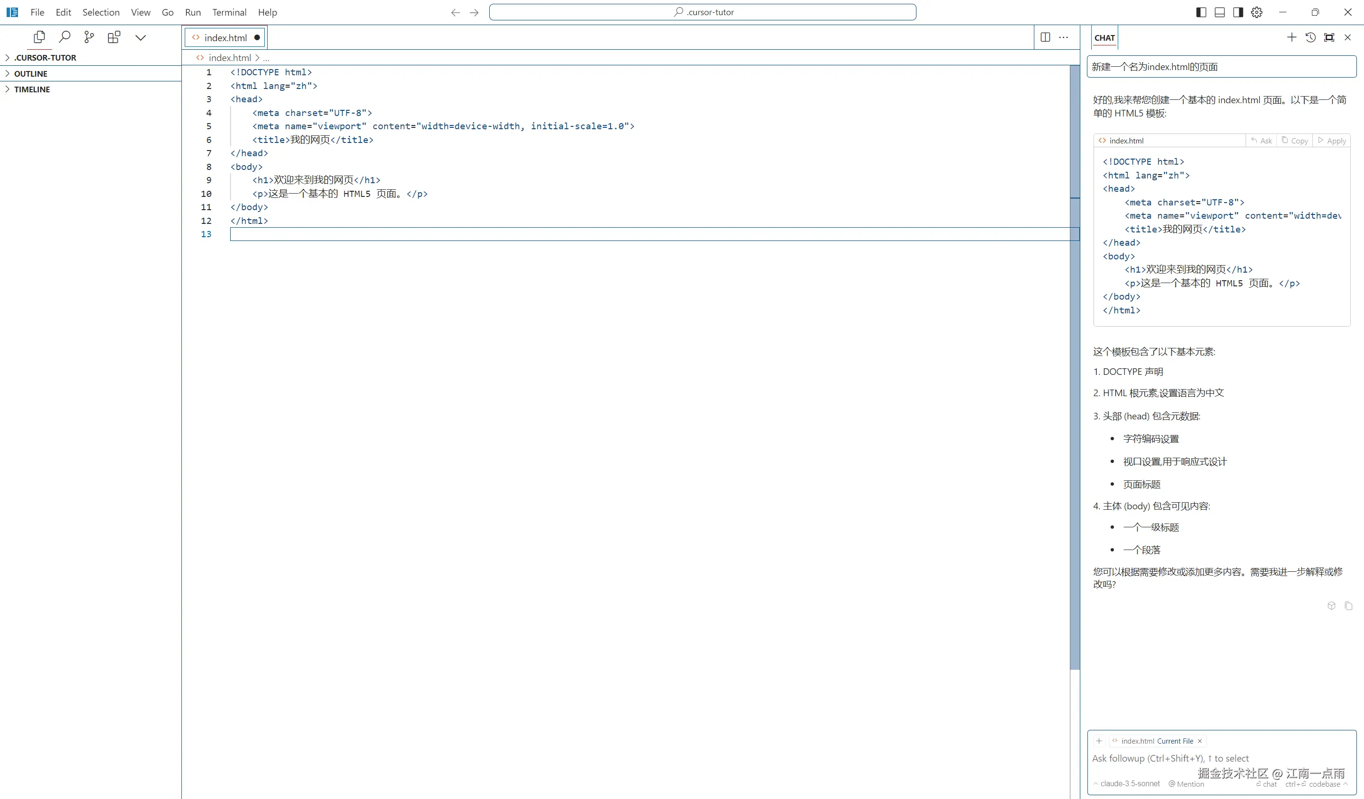The image size is (1364, 799).
Task: Show chat history clock icon
Action: (1310, 37)
